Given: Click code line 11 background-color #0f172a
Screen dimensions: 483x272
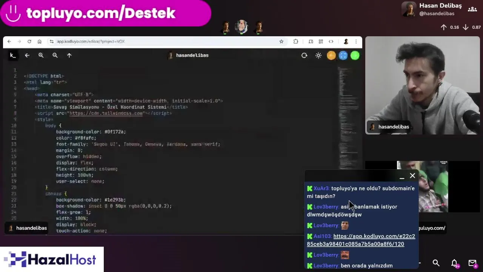Looking at the screenshot, I should point(91,132).
